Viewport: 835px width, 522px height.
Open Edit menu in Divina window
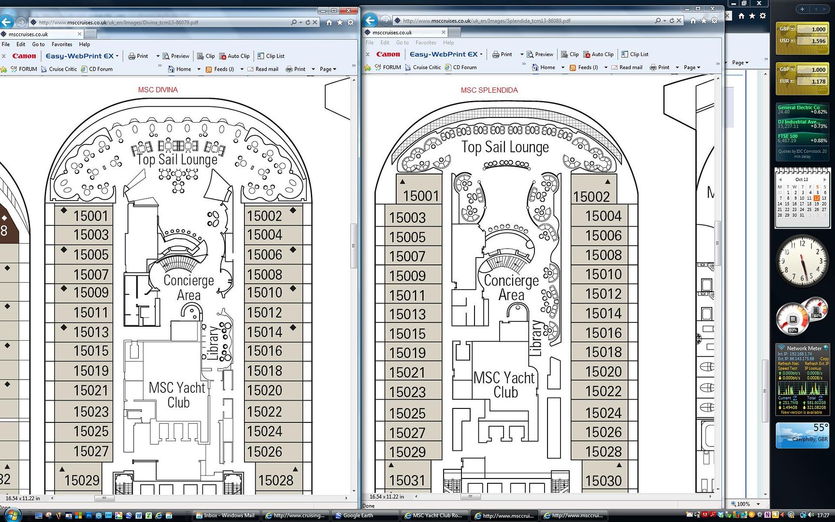point(21,44)
